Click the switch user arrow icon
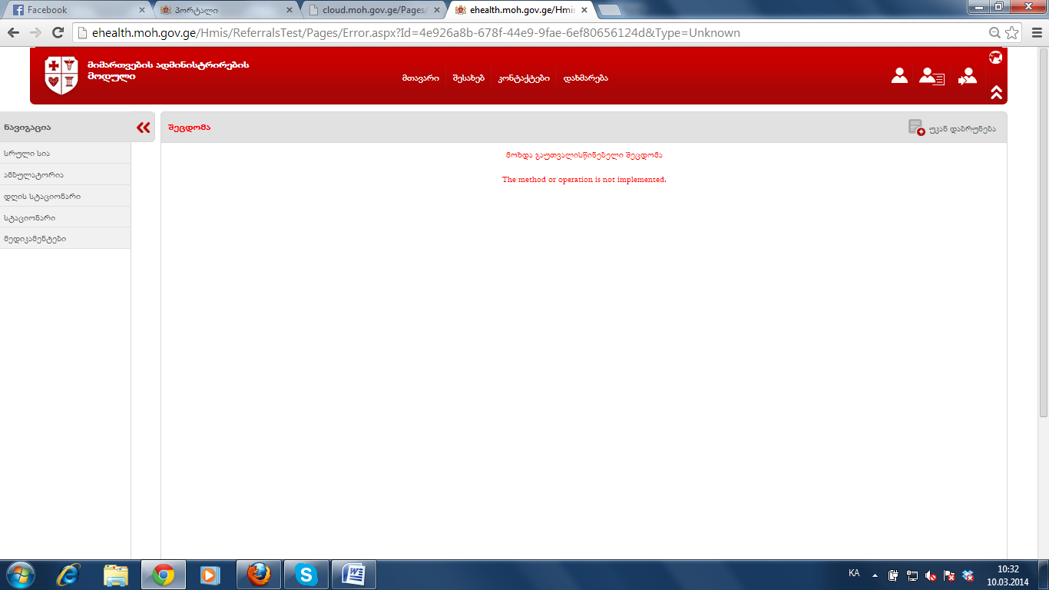Screen dimensions: 1049x590 click(968, 76)
